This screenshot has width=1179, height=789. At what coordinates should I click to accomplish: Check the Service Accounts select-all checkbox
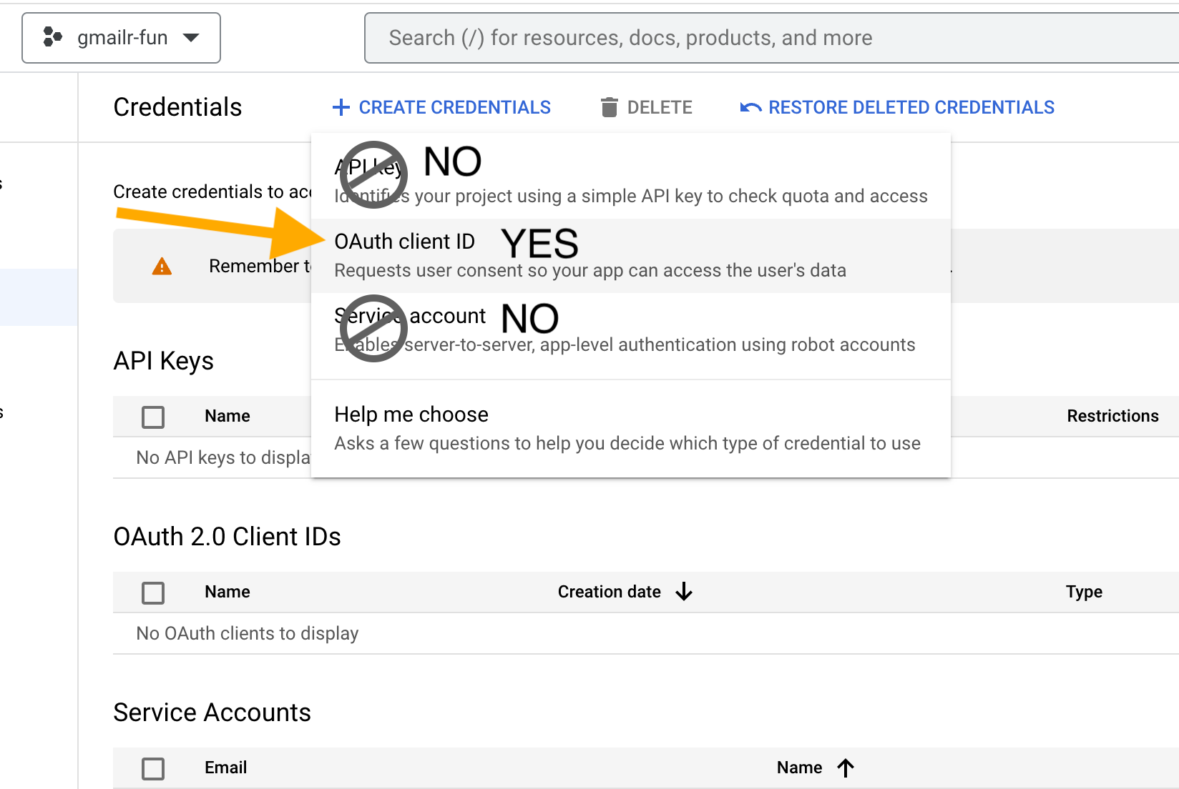tap(153, 768)
